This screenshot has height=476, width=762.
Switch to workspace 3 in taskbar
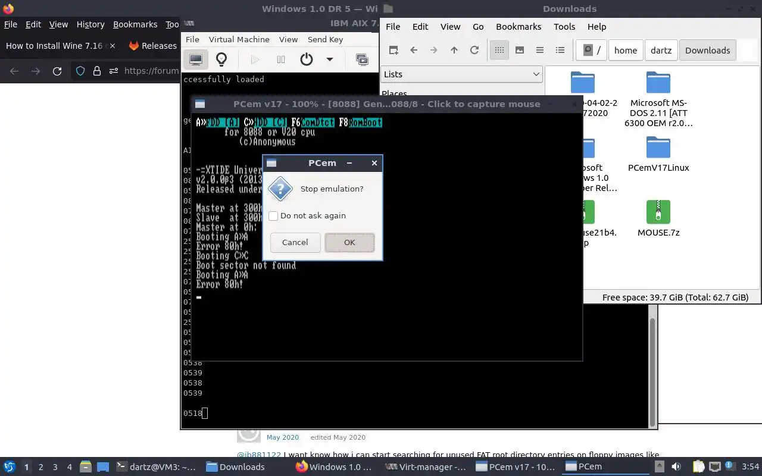55,467
